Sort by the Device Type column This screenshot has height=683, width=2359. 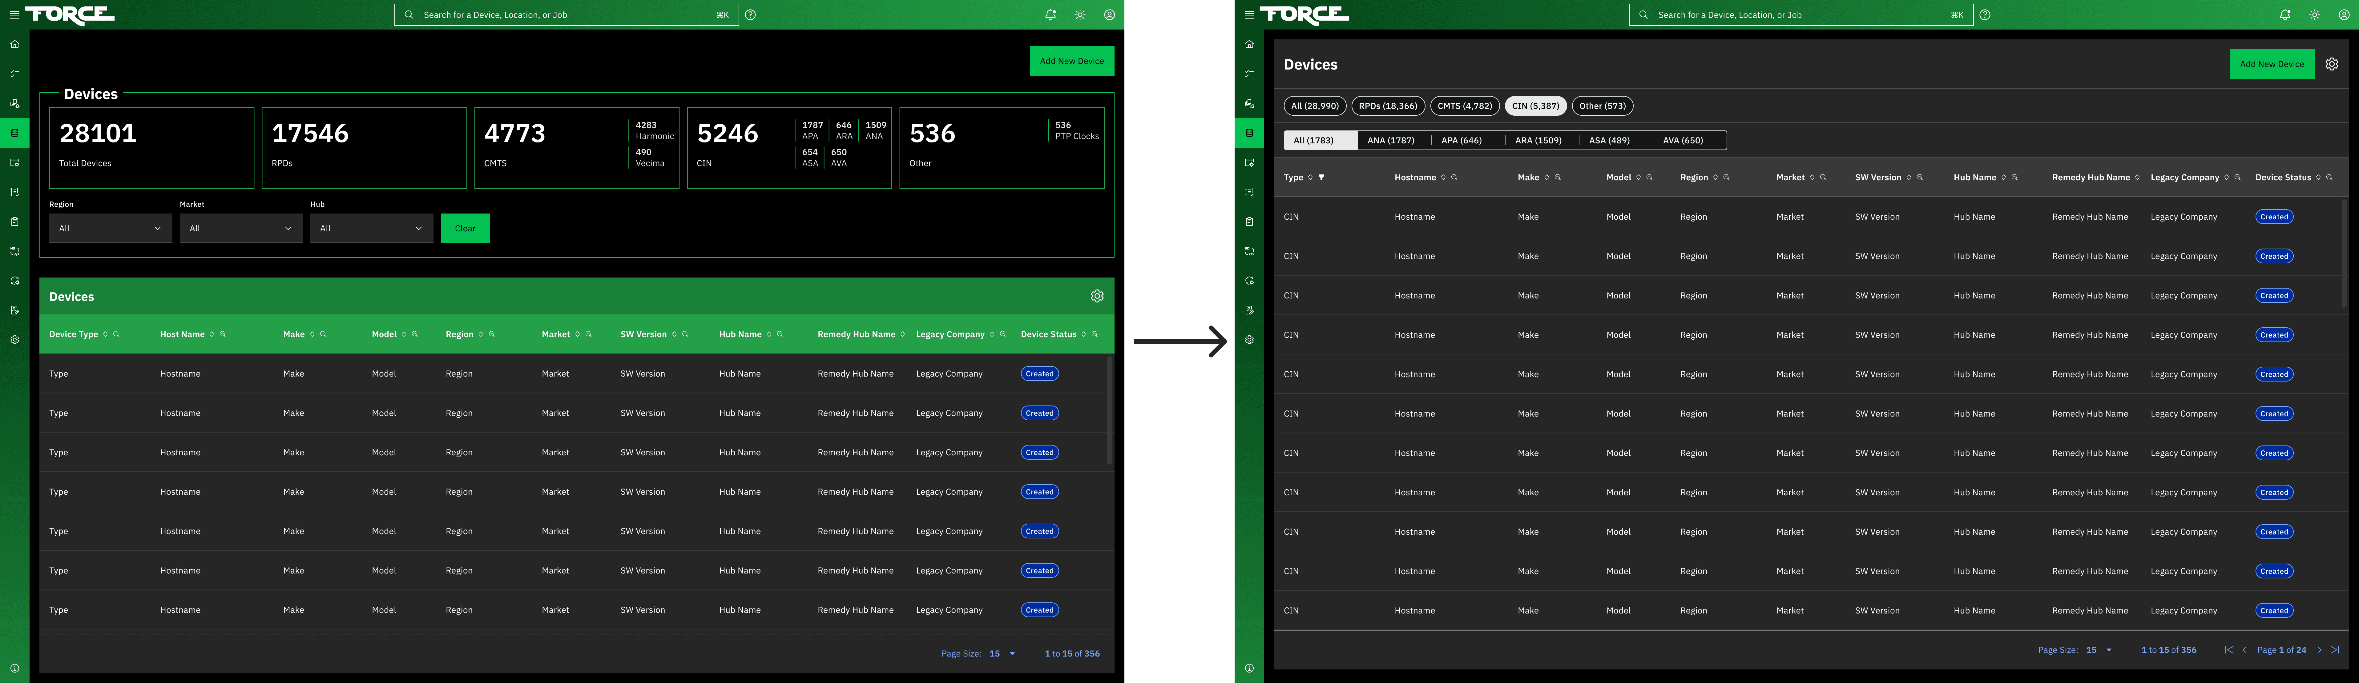[x=105, y=334]
